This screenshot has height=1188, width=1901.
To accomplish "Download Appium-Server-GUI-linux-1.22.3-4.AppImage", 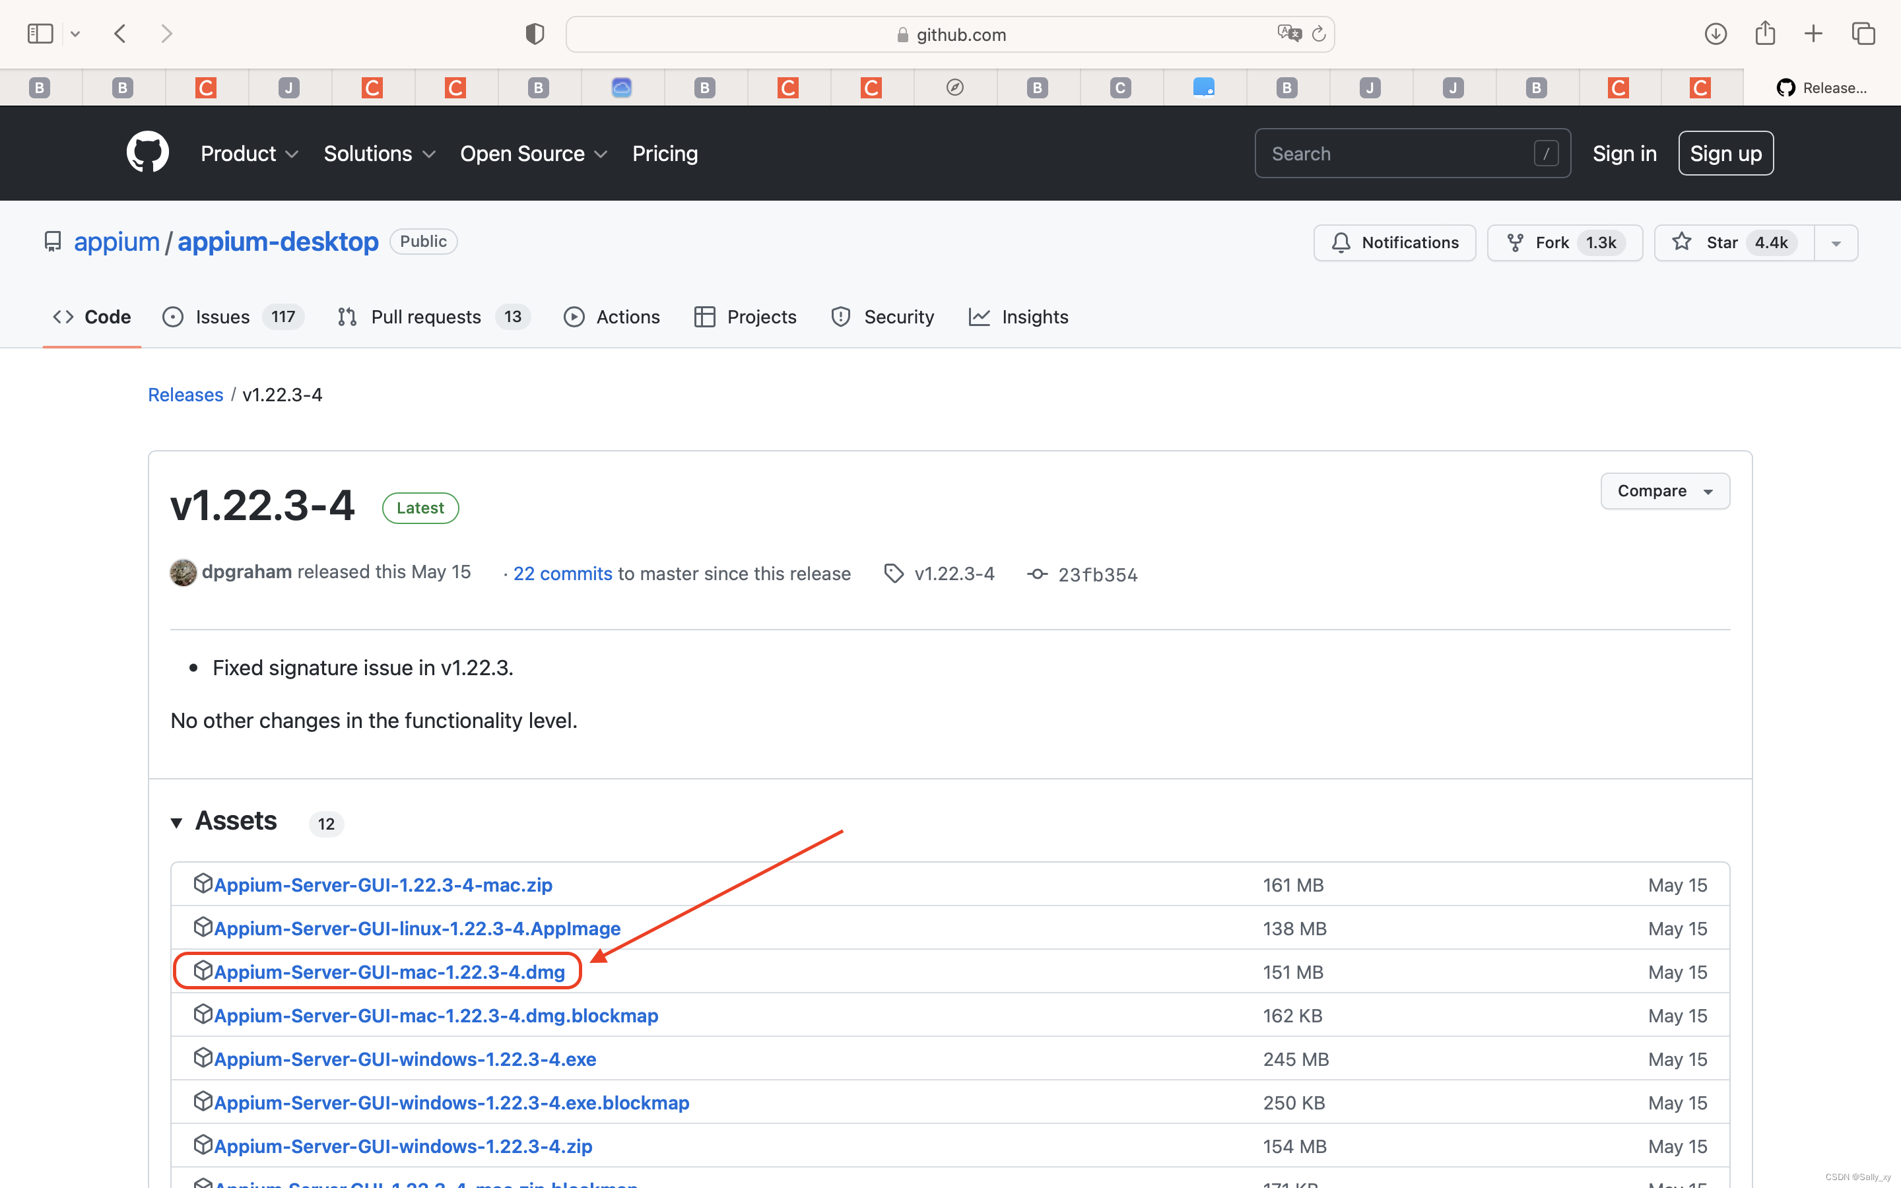I will pyautogui.click(x=417, y=928).
